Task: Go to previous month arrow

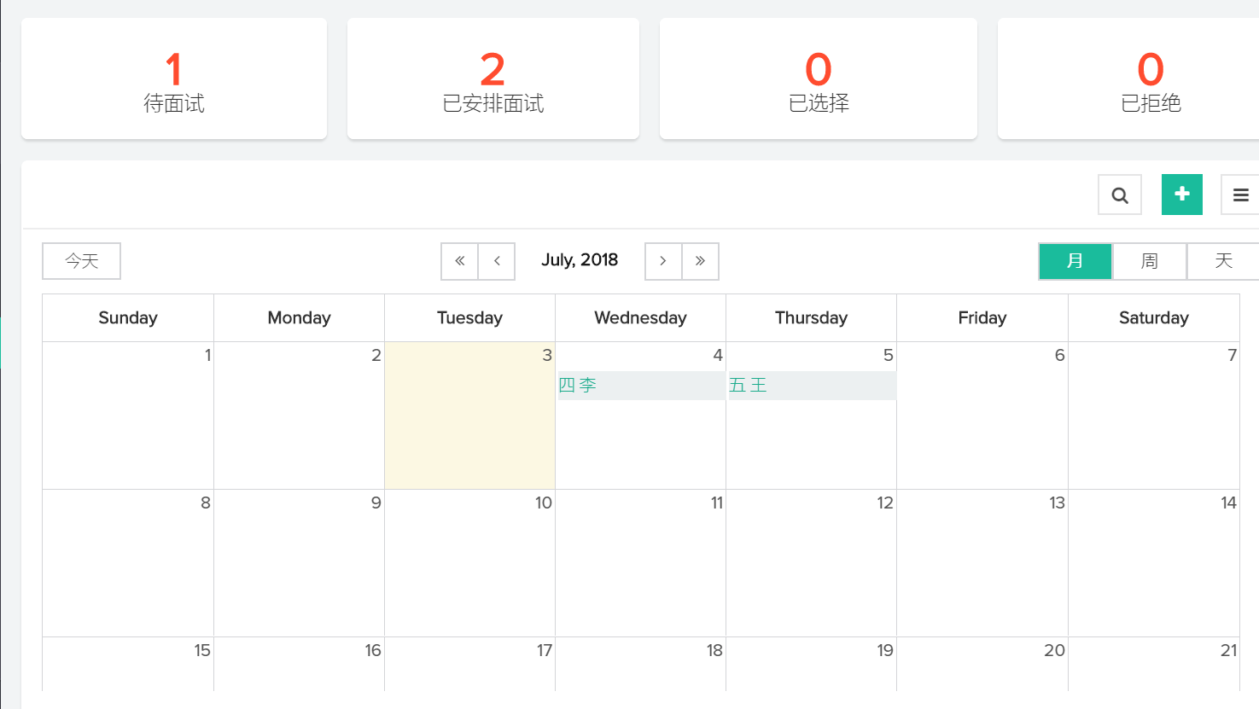Action: [497, 261]
